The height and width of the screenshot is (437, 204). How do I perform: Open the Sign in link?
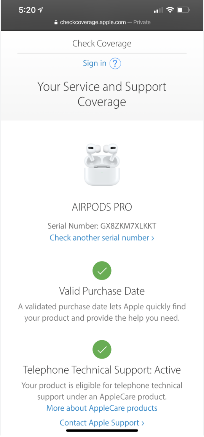[x=95, y=63]
